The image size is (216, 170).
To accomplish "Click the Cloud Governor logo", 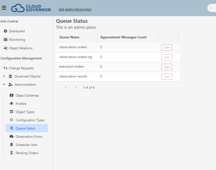I will pos(31,8).
